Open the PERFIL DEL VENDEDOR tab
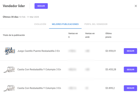The width and height of the screenshot is (140, 96). coord(96,24)
